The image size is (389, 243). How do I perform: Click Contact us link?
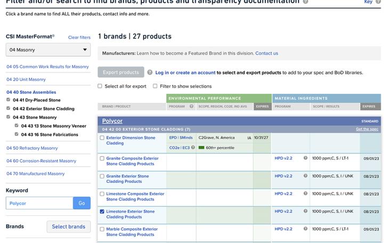(266, 53)
